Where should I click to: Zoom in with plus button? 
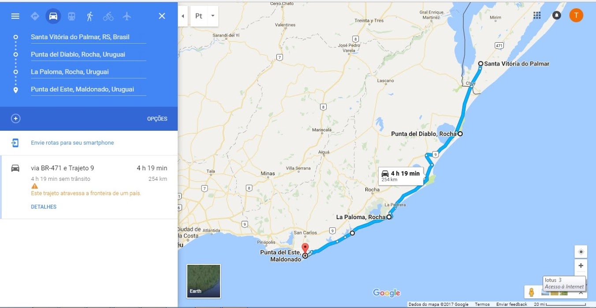point(581,266)
